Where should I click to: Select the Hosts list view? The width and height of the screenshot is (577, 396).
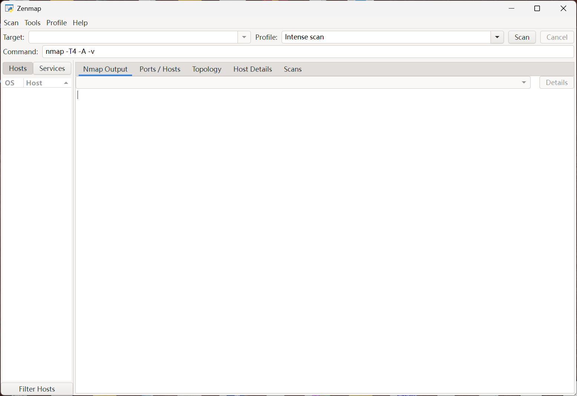[x=18, y=68]
